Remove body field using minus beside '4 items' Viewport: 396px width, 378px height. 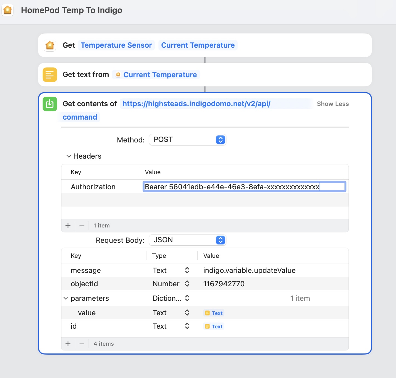pos(82,344)
